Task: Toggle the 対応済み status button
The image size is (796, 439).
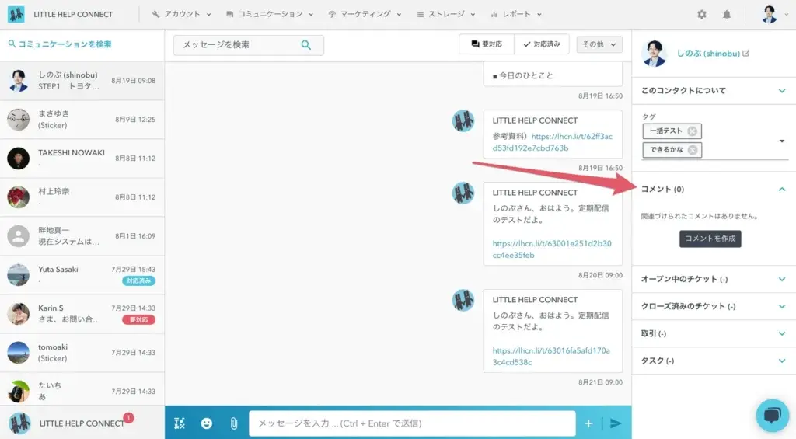Action: point(542,44)
